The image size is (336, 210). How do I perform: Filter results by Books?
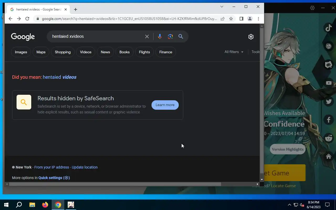124,52
